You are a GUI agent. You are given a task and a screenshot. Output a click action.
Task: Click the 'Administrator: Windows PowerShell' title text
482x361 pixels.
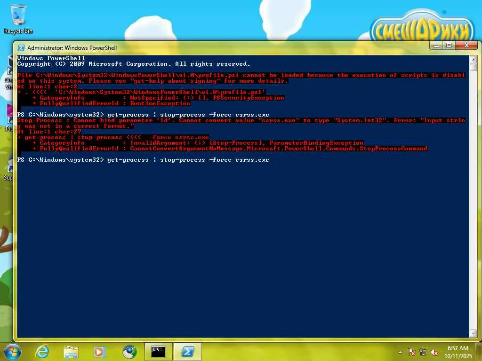[72, 48]
